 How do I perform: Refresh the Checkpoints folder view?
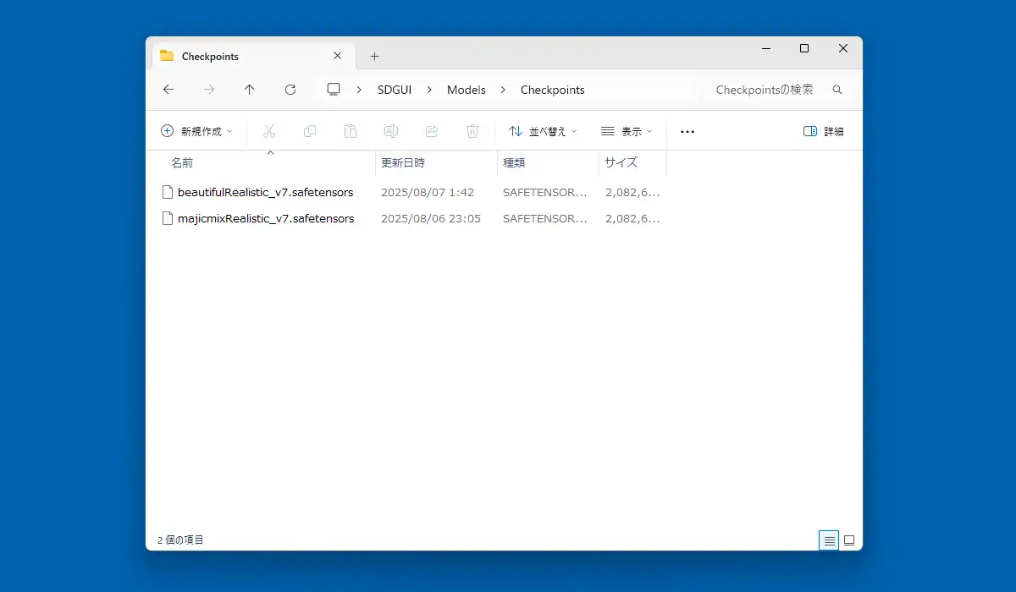click(290, 90)
